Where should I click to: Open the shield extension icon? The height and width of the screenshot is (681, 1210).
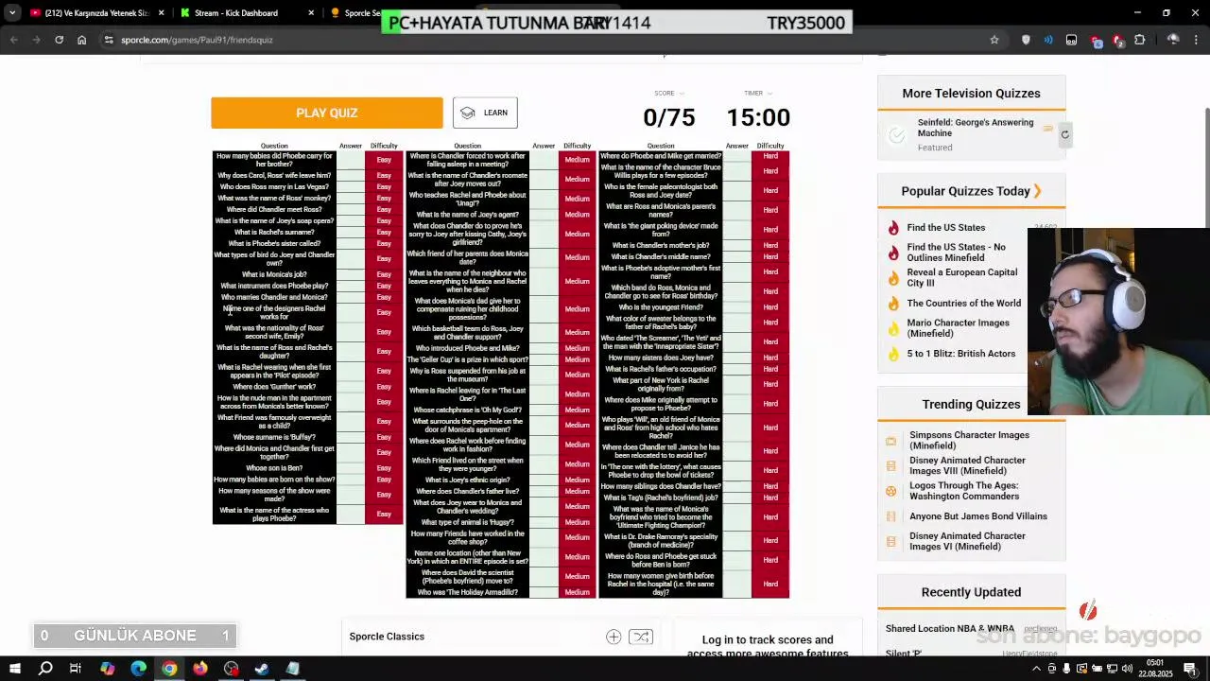coord(1026,40)
